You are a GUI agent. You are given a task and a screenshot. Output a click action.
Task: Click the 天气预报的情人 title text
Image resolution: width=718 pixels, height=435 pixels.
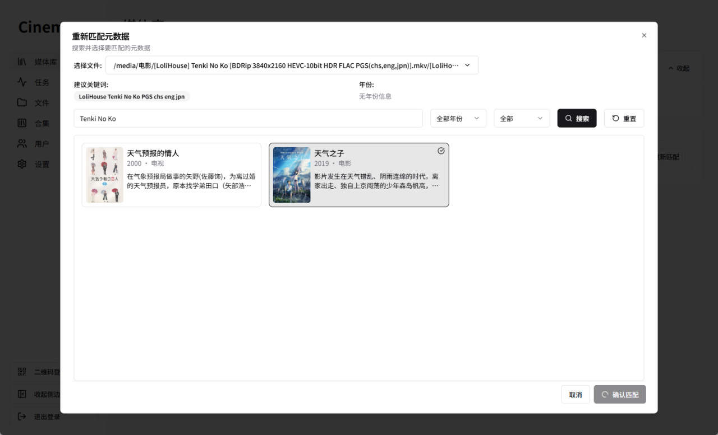(x=153, y=153)
